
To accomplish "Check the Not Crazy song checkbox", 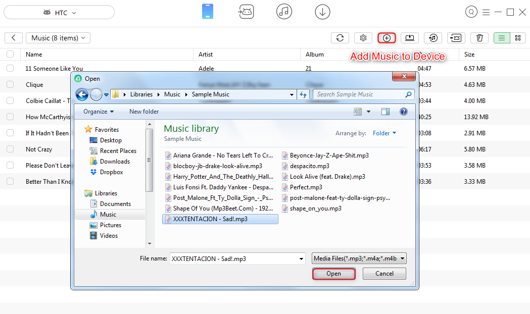I will coord(10,149).
